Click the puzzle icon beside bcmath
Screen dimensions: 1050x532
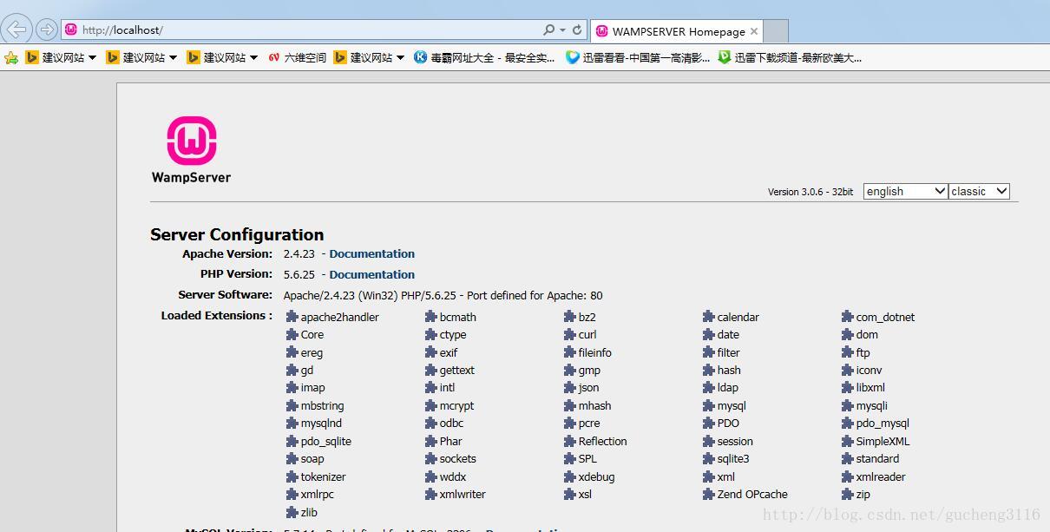(431, 317)
